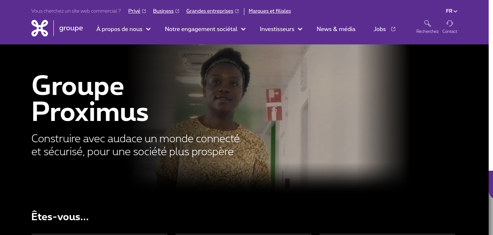The image size is (493, 235).
Task: Expand the Investisseurs menu chevron
Action: pos(300,29)
